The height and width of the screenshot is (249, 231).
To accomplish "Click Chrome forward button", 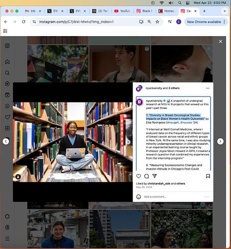I will coord(15,22).
